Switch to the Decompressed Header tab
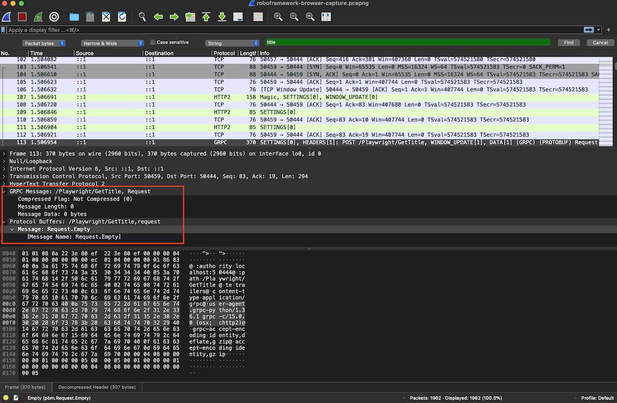 pos(97,387)
